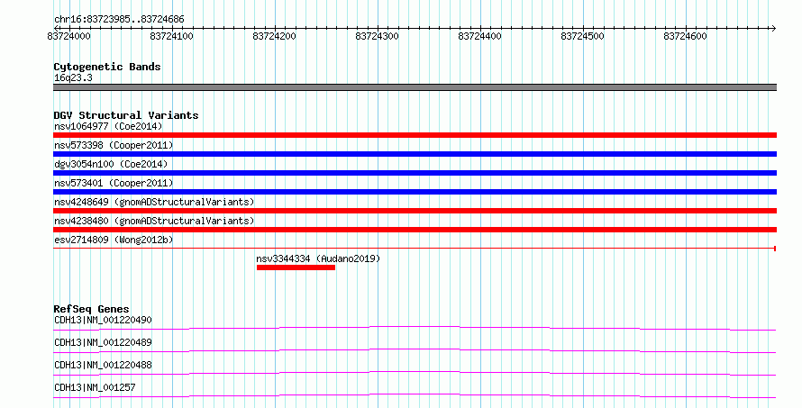Click the red bar under nsv4248649

point(415,211)
